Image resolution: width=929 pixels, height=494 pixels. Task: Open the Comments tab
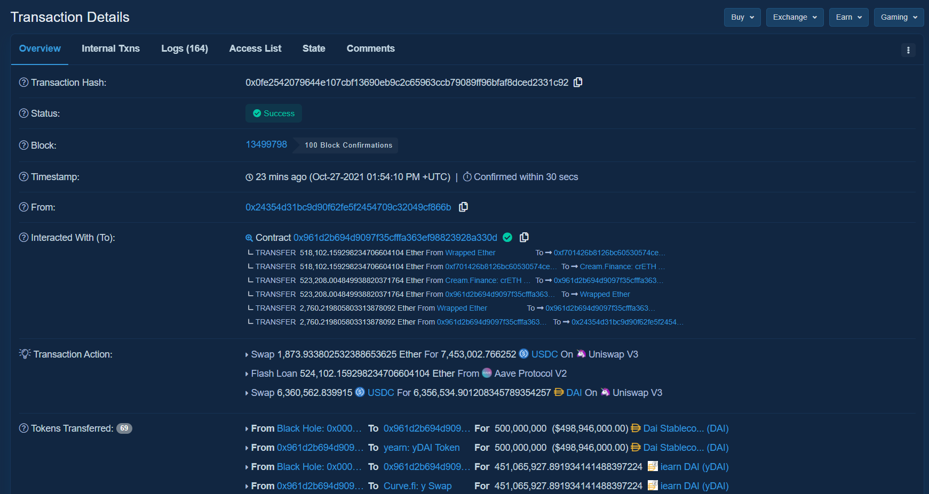tap(371, 48)
